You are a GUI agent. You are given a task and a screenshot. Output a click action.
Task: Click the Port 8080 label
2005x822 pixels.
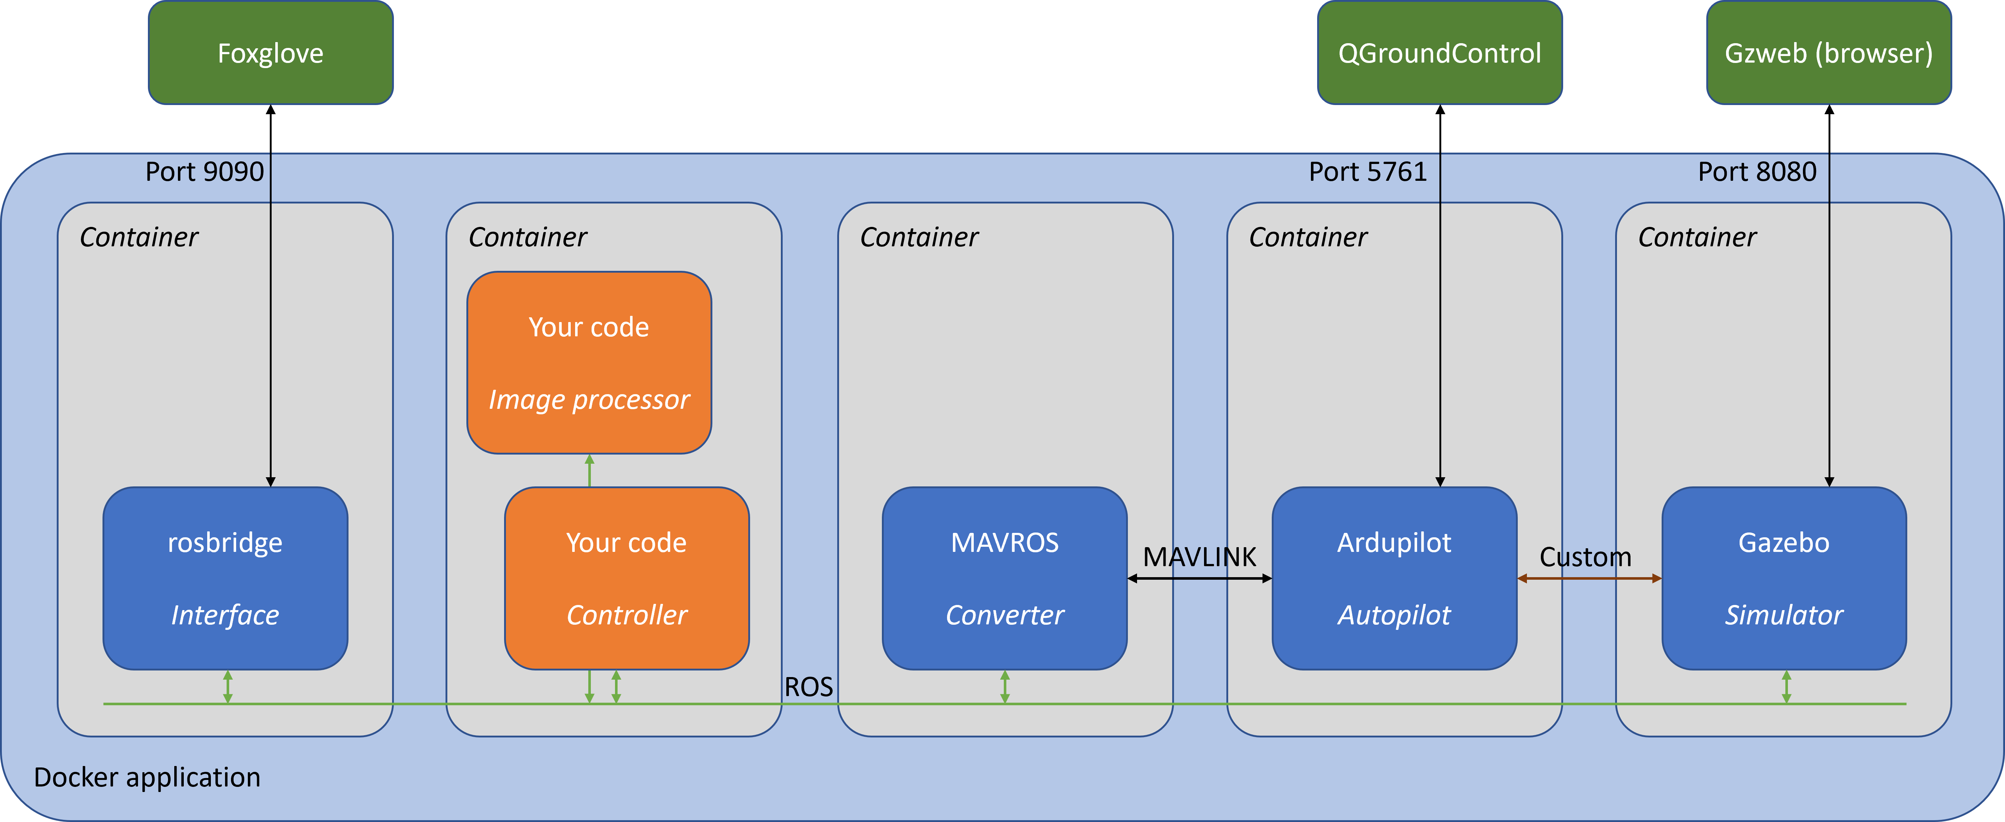click(x=1758, y=171)
